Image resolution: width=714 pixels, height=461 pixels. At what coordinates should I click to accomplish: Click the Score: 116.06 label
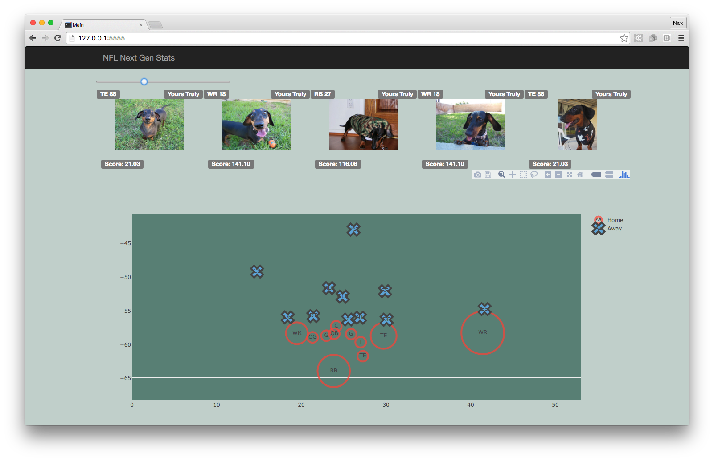[338, 164]
